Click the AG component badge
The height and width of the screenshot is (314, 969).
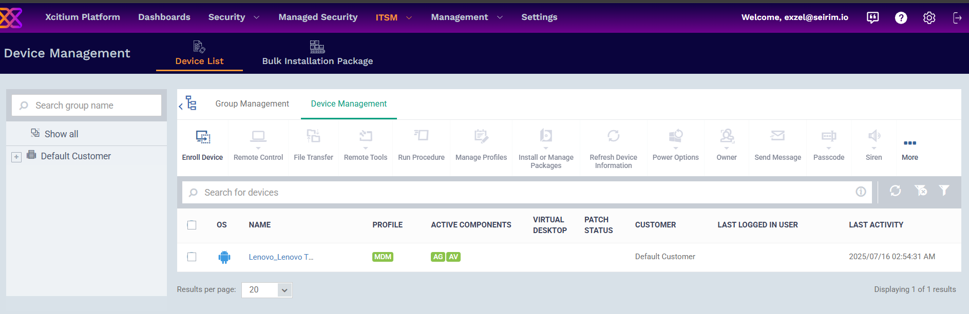tap(438, 257)
